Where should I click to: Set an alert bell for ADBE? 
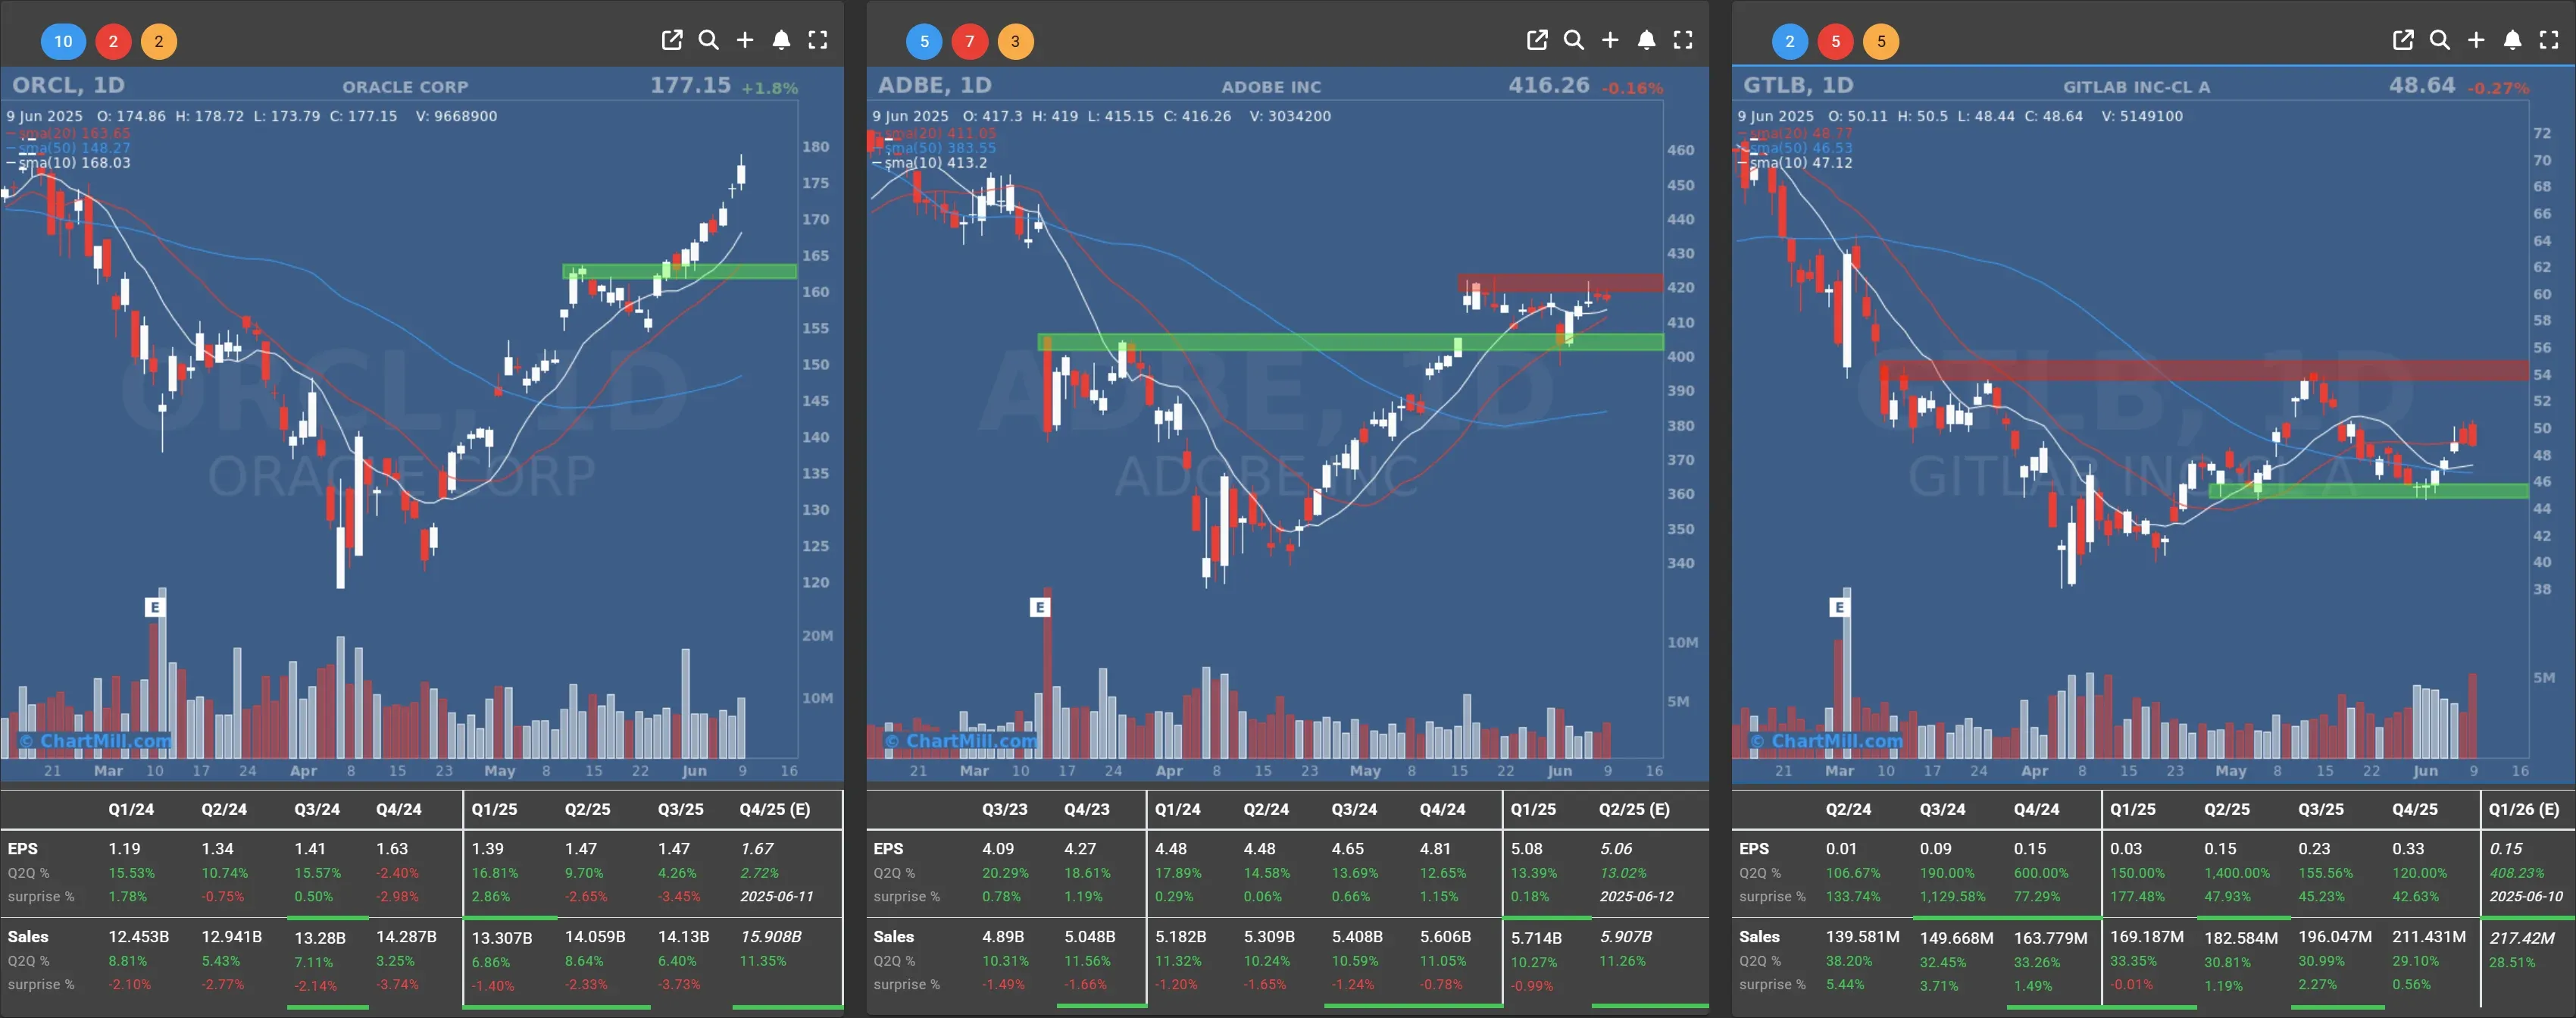[x=1646, y=40]
